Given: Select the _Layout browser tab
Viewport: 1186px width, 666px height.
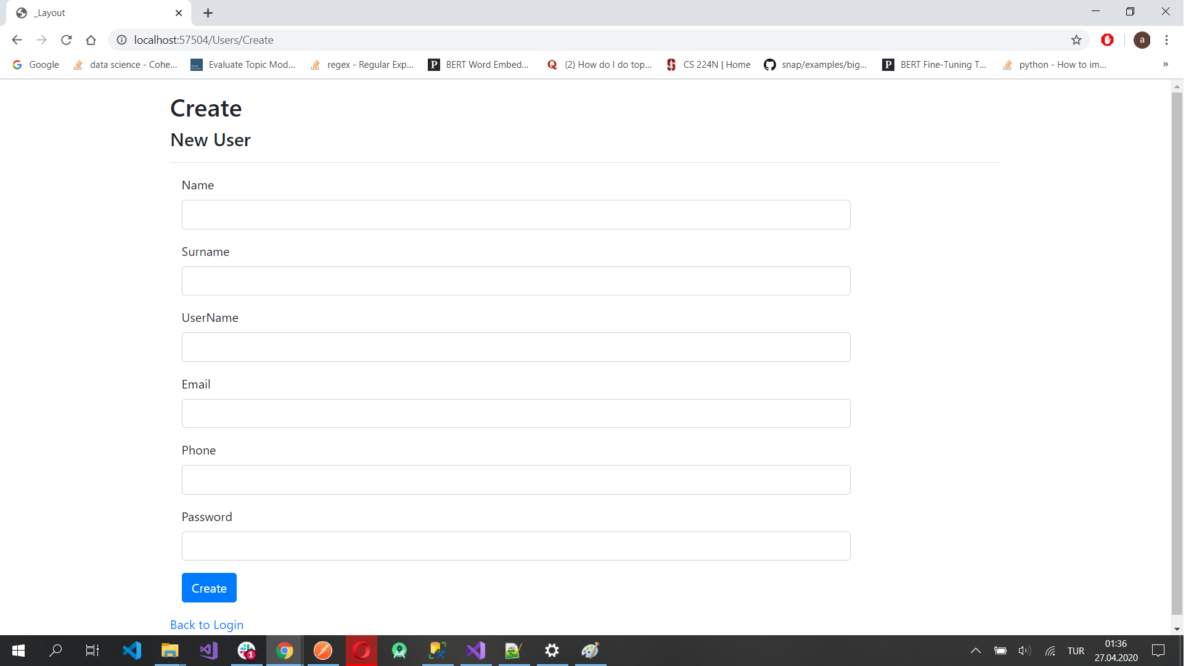Looking at the screenshot, I should (x=92, y=13).
